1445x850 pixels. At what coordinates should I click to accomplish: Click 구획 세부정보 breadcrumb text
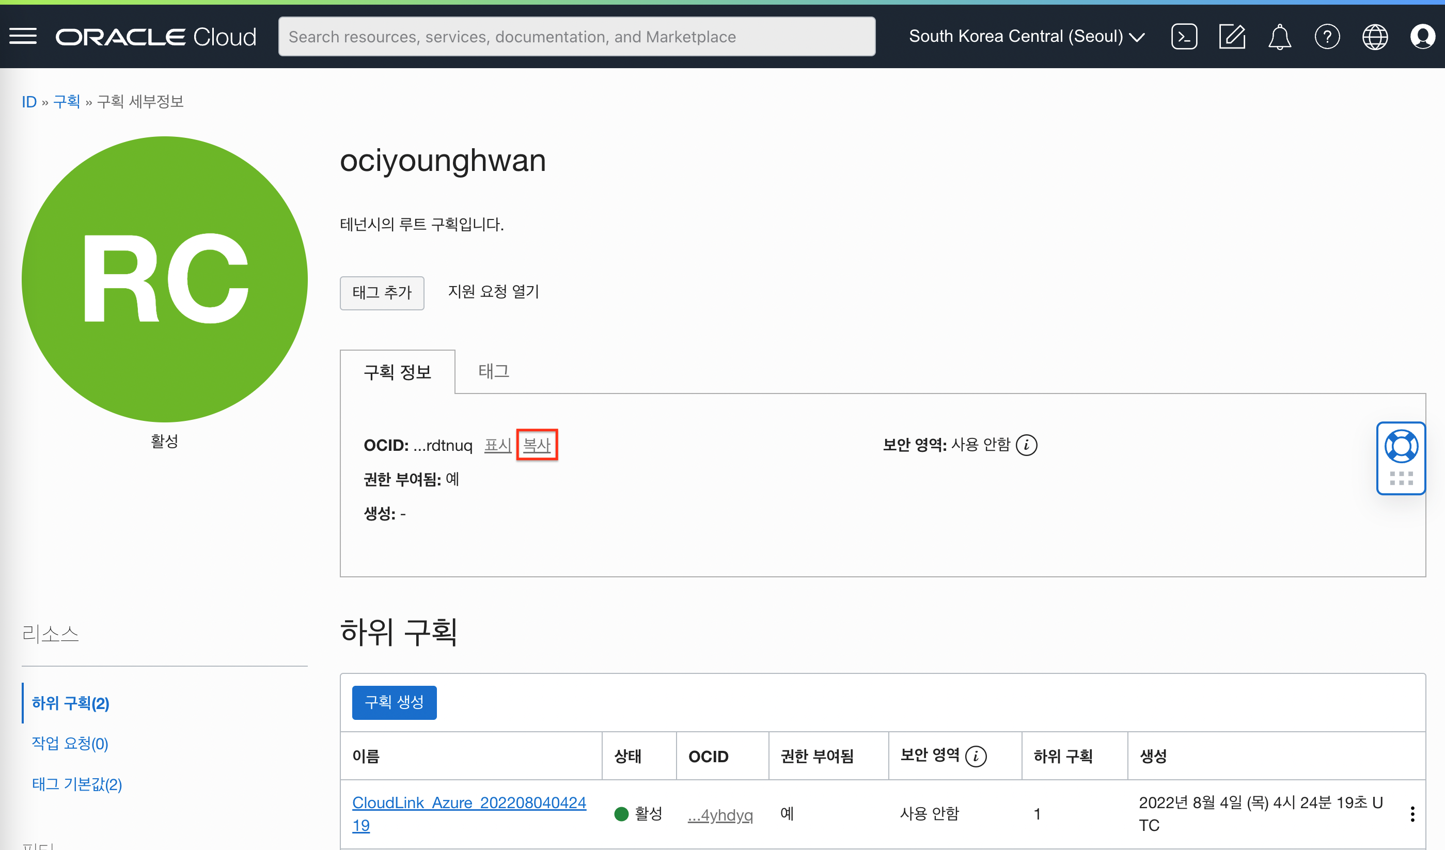click(140, 102)
